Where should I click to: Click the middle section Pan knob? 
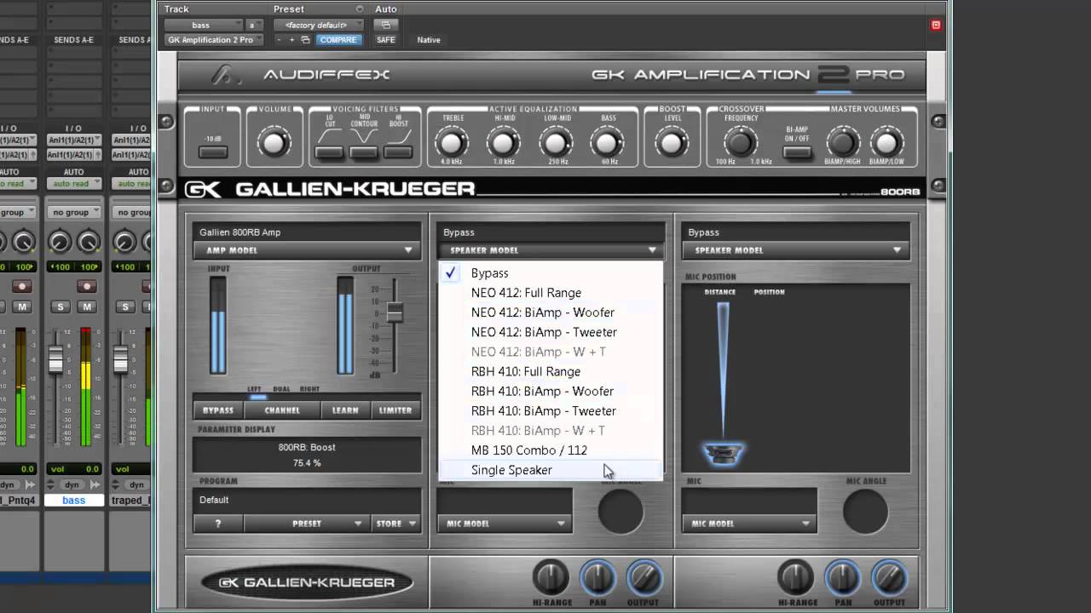[x=597, y=578]
